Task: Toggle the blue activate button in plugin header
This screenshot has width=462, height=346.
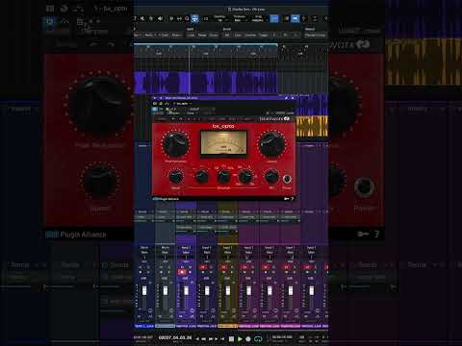Action: pos(155,110)
